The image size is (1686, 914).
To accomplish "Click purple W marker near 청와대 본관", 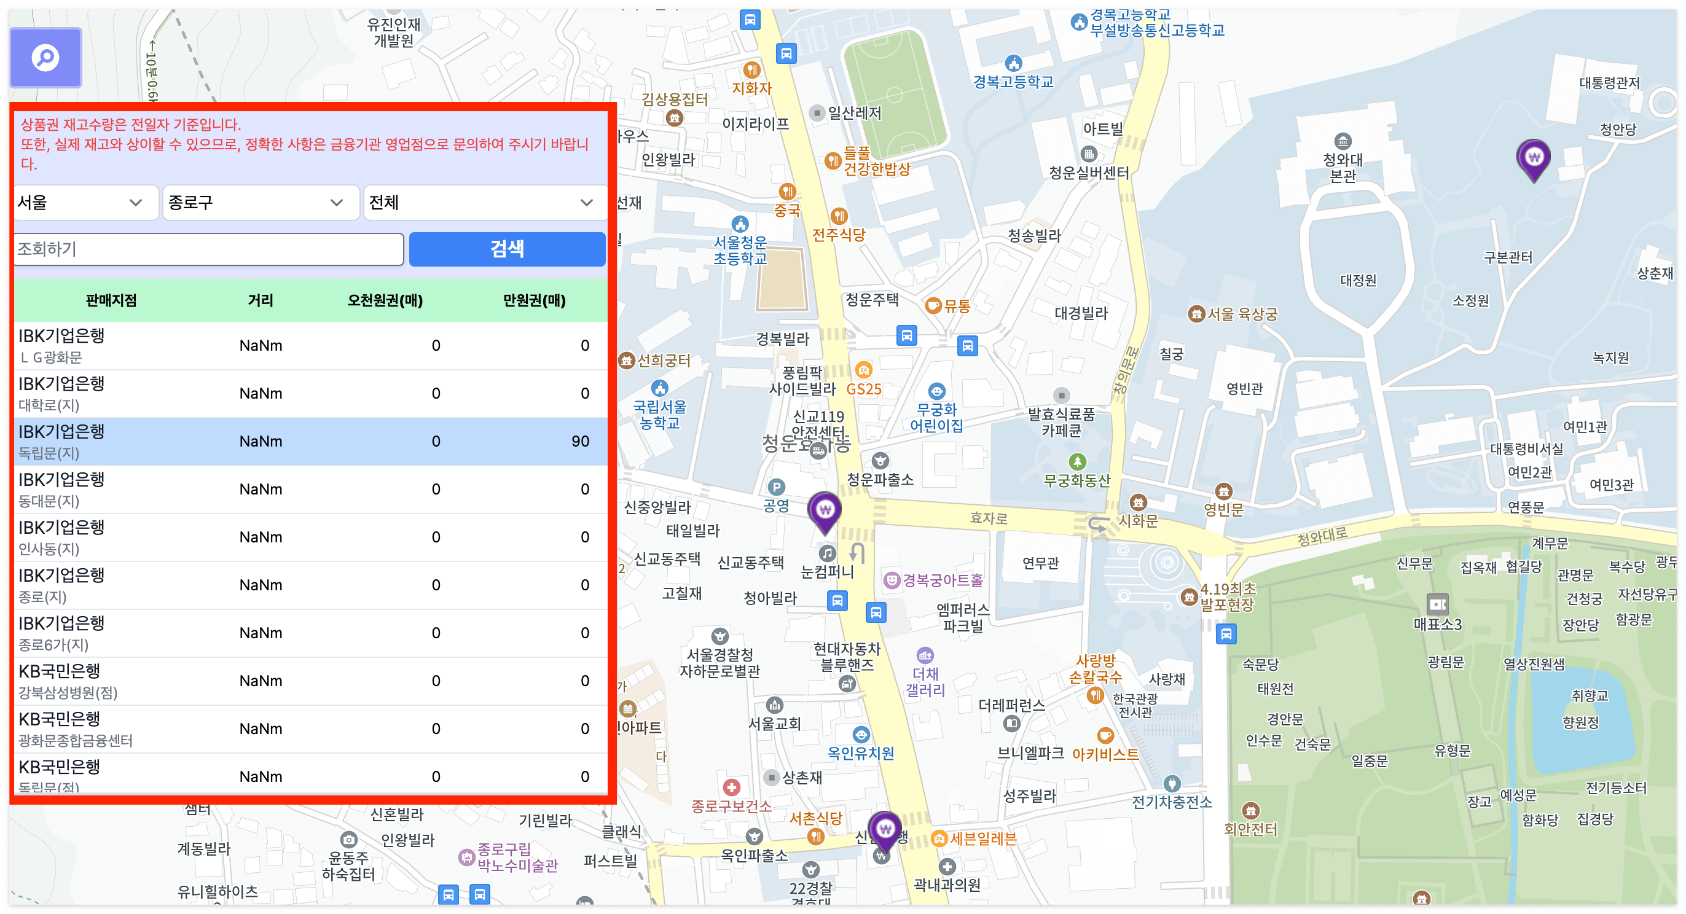I will 1534,159.
